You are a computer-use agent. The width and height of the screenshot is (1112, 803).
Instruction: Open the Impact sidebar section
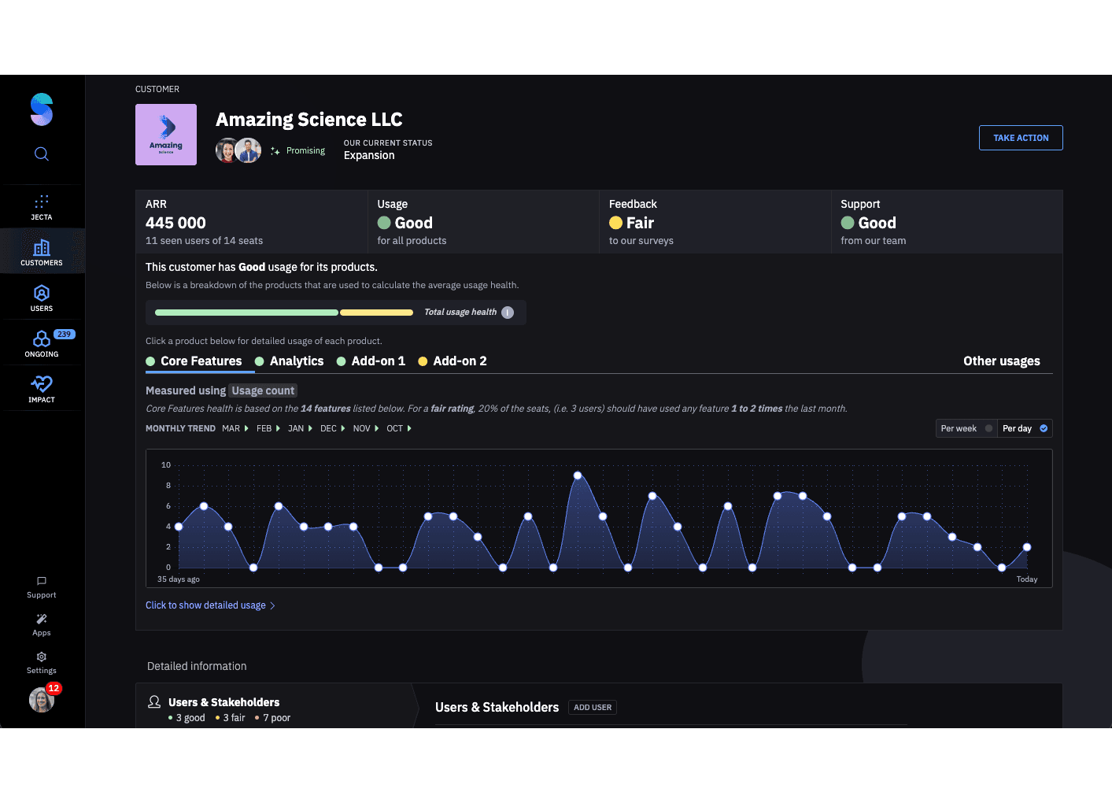click(x=42, y=389)
